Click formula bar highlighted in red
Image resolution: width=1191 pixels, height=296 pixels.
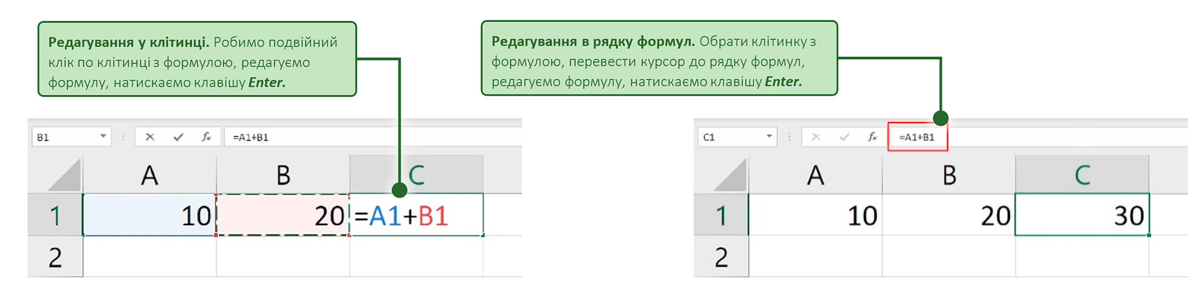click(917, 137)
